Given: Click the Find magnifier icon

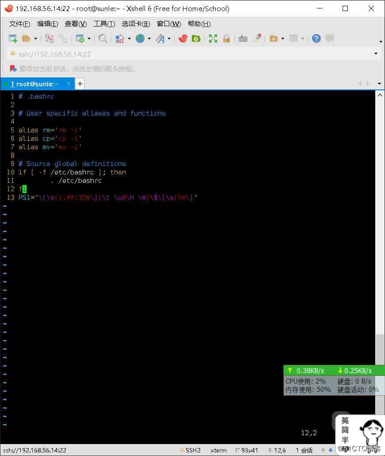Looking at the screenshot, I should coord(103,39).
